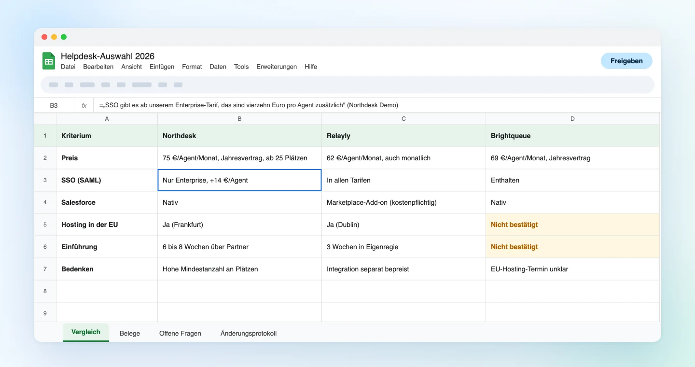
Task: Open the Bearbeiten menu
Action: point(98,67)
